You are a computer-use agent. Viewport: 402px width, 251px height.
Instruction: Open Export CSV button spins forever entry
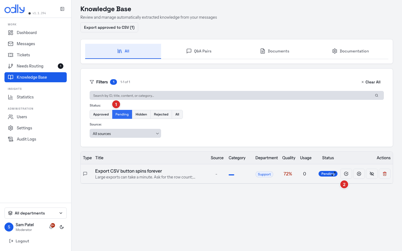point(128,171)
